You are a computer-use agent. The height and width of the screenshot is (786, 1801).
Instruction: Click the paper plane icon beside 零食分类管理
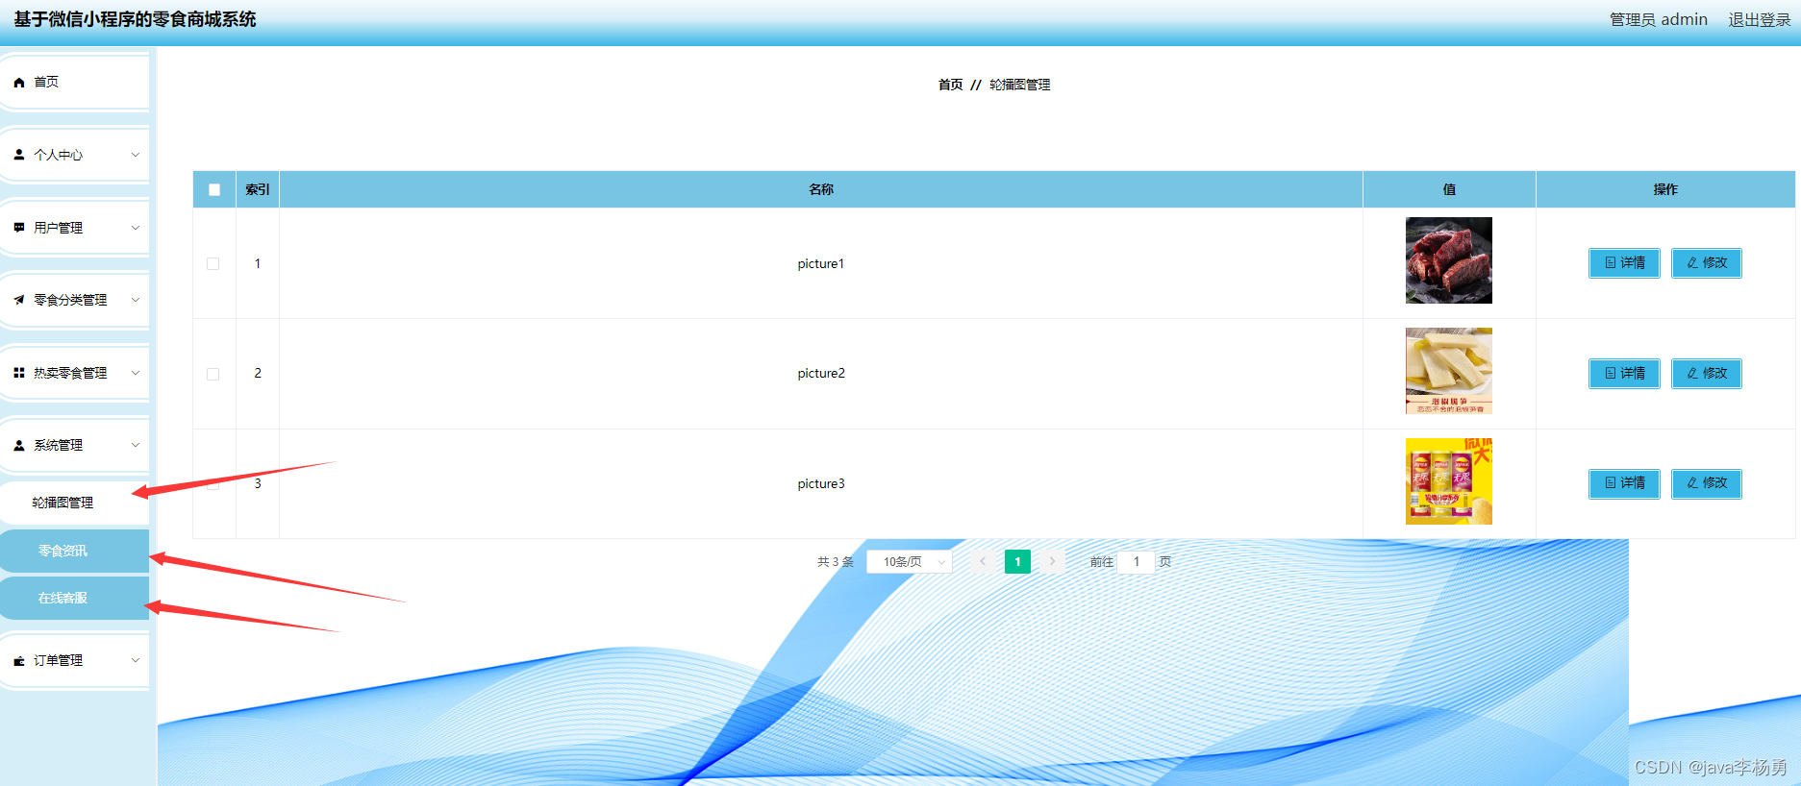coord(19,300)
